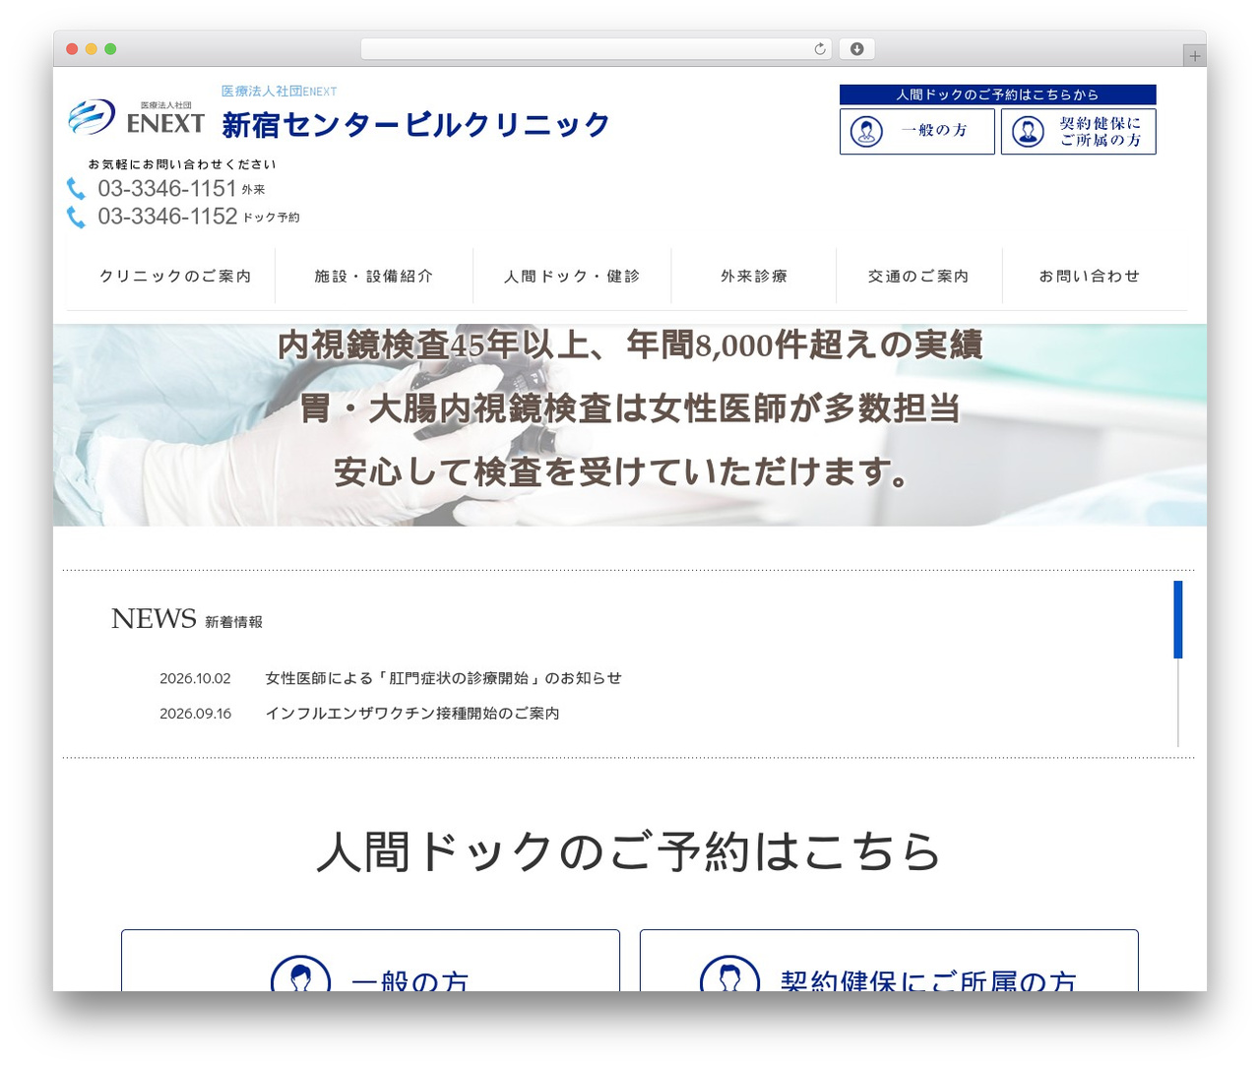Open 交通のご案内 menu item
The width and height of the screenshot is (1260, 1067).
918,277
